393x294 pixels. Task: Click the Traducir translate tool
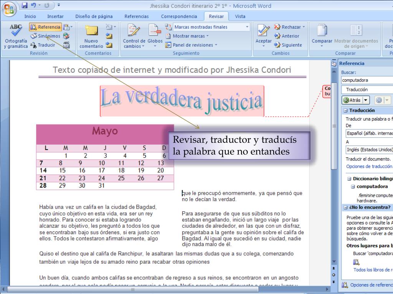coord(43,45)
